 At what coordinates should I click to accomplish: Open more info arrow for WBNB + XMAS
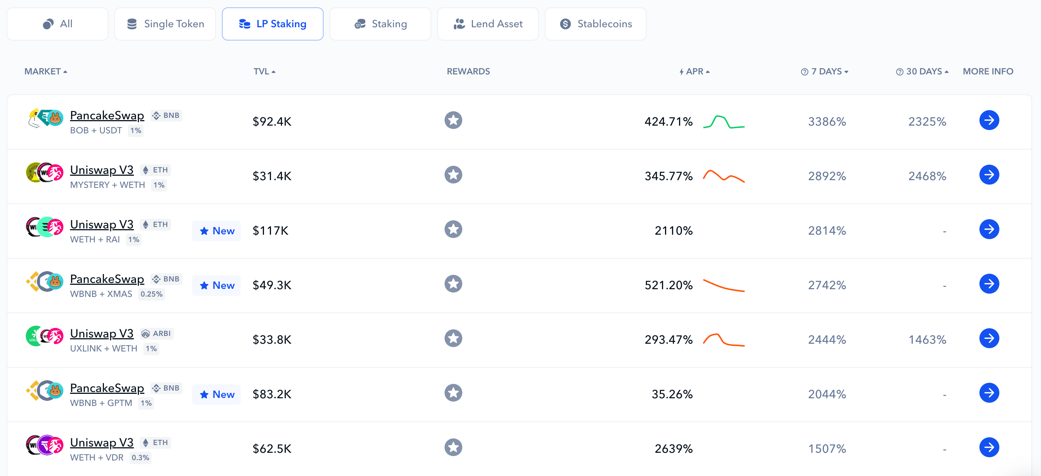coord(989,284)
